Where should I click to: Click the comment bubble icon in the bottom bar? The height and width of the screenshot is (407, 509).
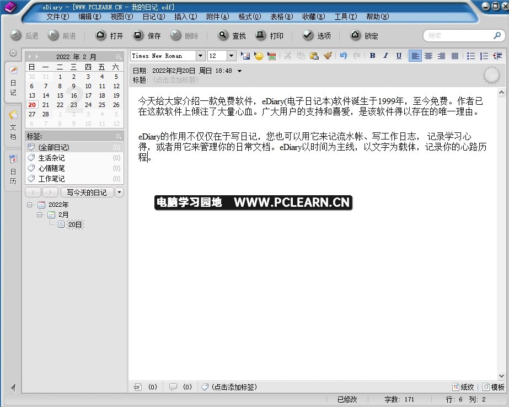[173, 387]
